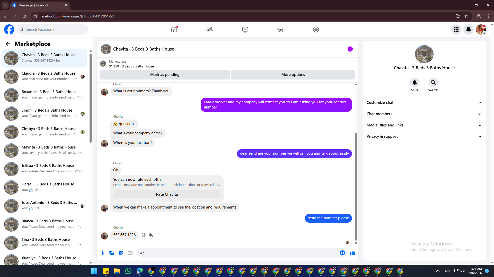Send a thumbs-up like
Viewport: 494px width, 277px height.
point(352,253)
